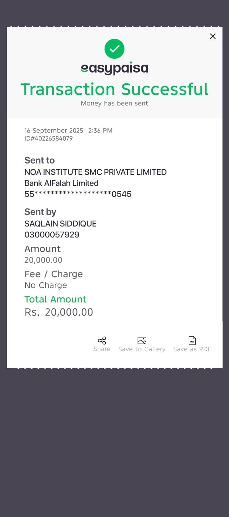This screenshot has width=229, height=517.
Task: Click the Money has been sent subtitle
Action: [114, 103]
